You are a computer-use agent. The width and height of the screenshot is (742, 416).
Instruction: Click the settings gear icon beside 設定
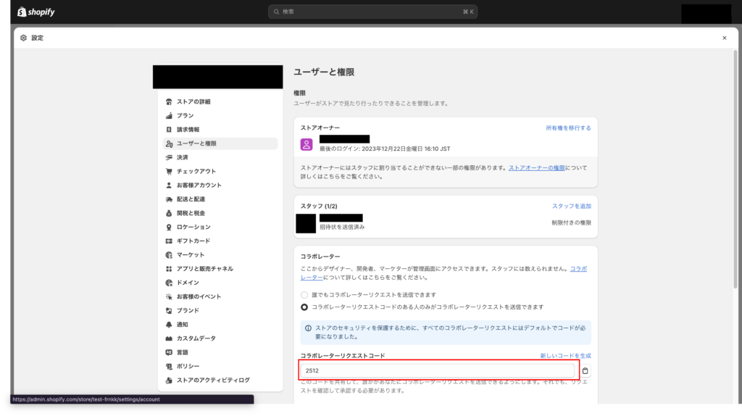coord(24,38)
